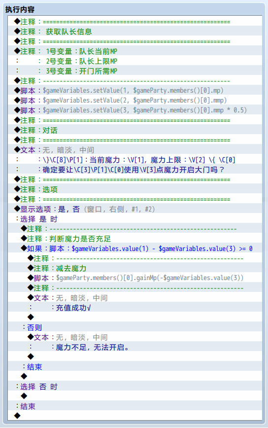Select comment line 2号变量：队长上限MP
The height and width of the screenshot is (428, 268).
click(135, 61)
